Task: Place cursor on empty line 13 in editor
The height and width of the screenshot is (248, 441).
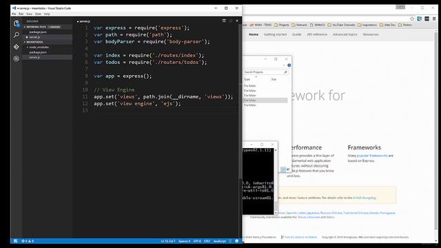Action: (x=166, y=110)
